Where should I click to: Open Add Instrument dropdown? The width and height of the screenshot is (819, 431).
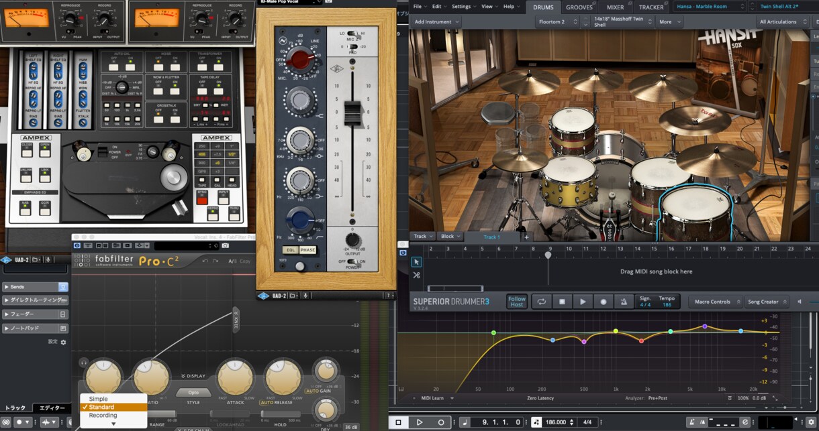click(436, 21)
